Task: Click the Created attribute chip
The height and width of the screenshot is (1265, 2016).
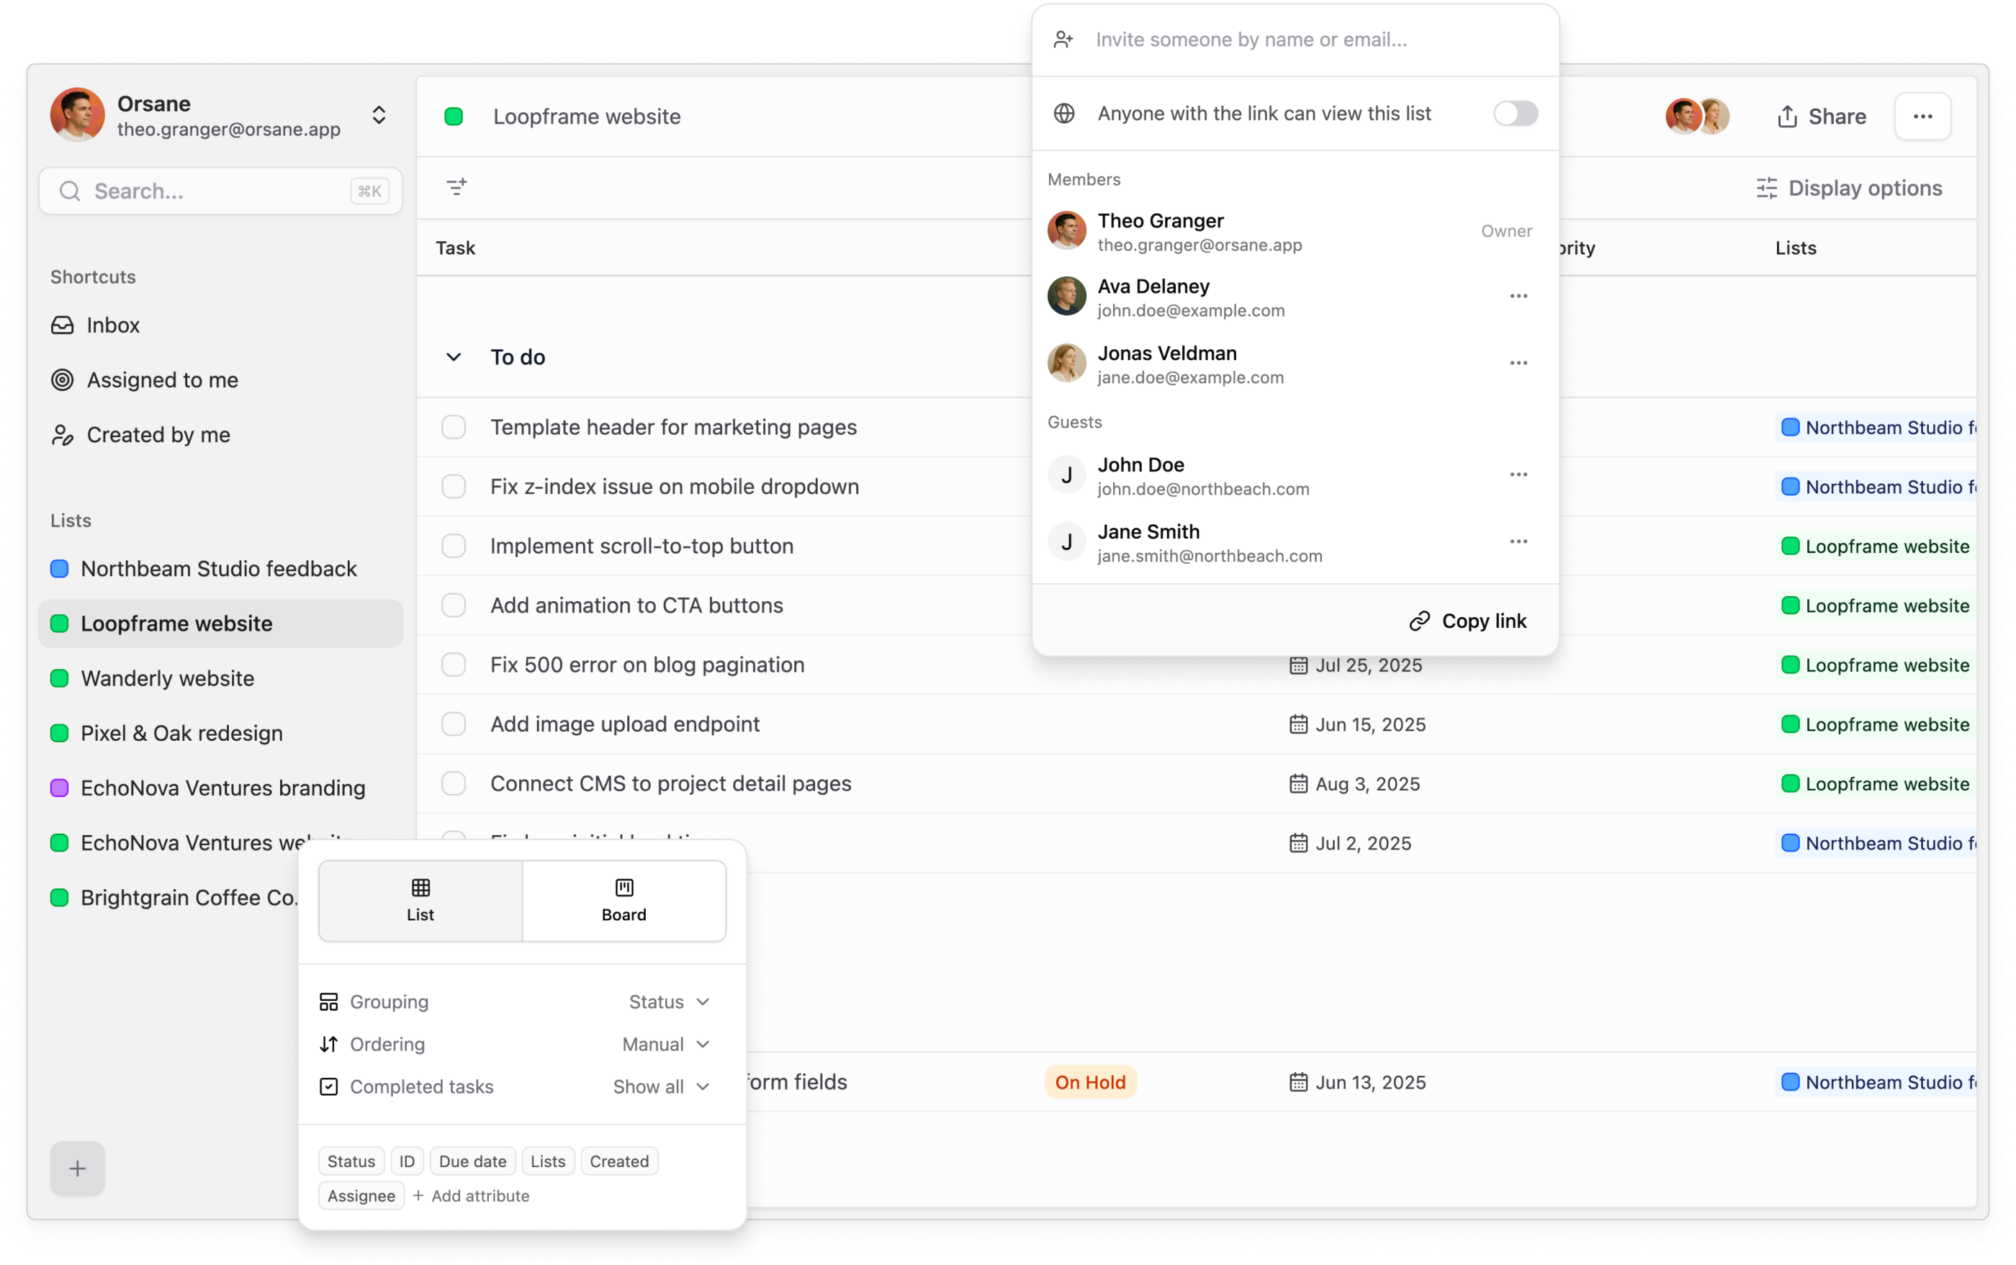Action: click(x=619, y=1161)
